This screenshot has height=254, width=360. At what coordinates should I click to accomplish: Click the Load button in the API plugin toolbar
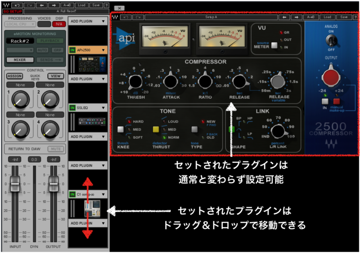pyautogui.click(x=328, y=17)
